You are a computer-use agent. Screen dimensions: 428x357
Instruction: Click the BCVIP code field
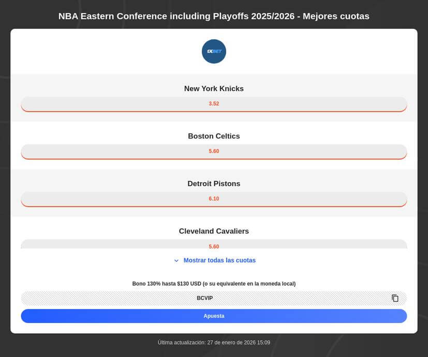click(205, 298)
